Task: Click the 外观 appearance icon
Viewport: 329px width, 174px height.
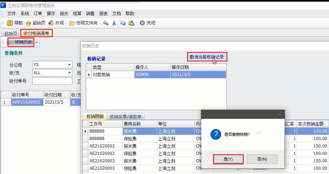Action: [51, 23]
